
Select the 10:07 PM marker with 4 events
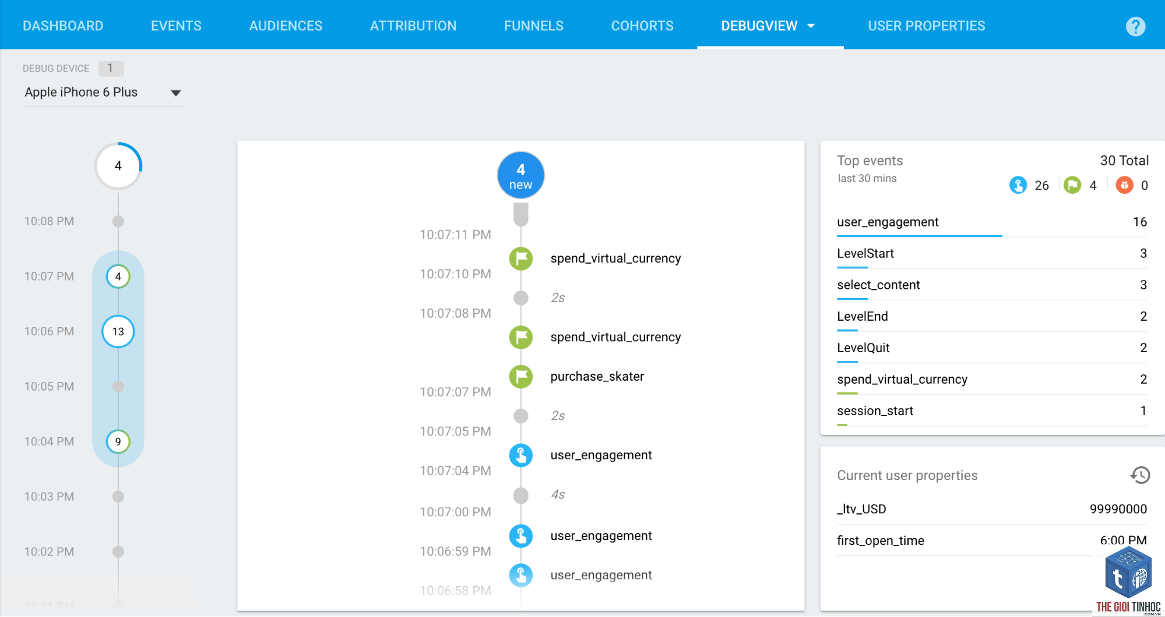pos(118,276)
